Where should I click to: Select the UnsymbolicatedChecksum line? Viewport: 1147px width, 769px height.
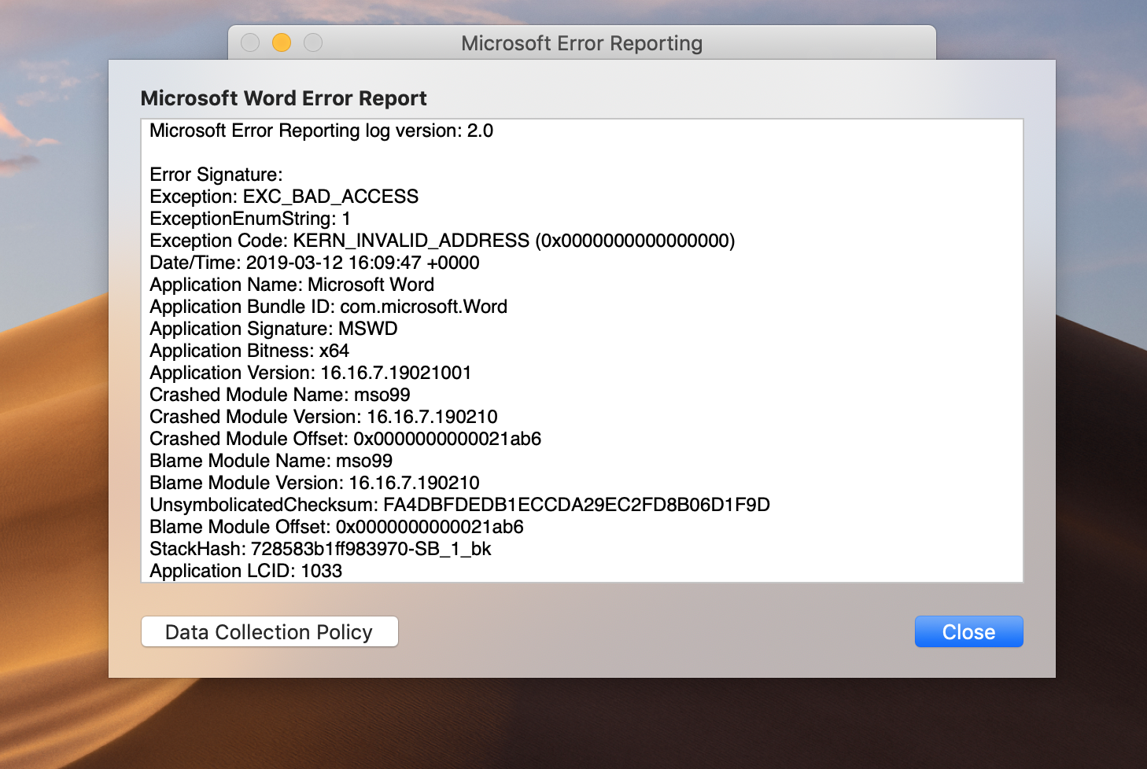click(x=460, y=505)
